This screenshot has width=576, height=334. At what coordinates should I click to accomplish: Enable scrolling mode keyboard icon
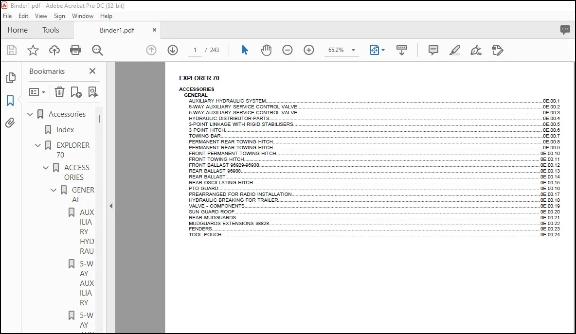(401, 50)
